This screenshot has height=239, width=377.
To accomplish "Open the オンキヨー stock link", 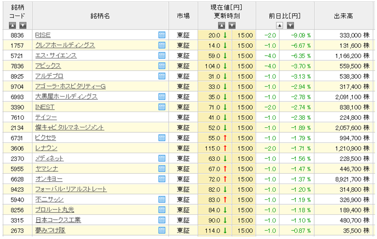I will [x=49, y=179].
